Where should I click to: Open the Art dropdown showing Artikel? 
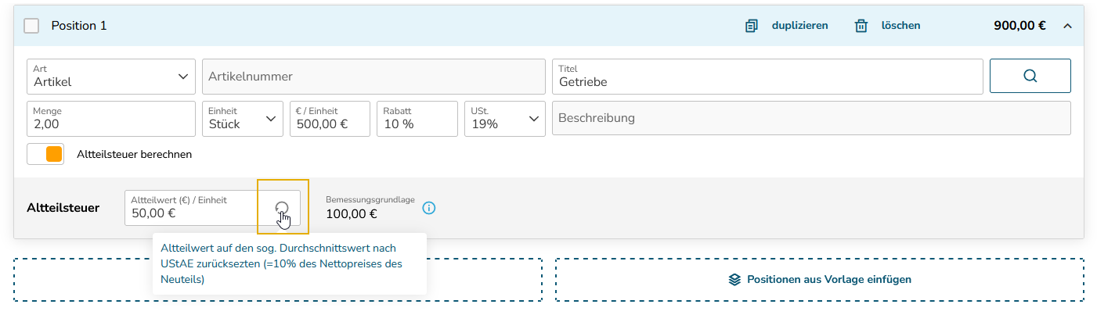coord(111,76)
